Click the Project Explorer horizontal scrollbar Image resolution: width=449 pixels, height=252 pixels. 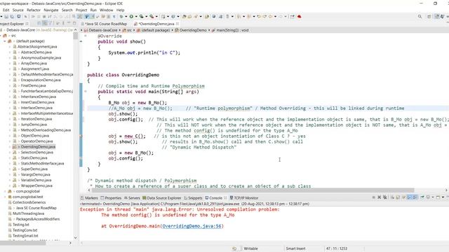(x=23, y=243)
